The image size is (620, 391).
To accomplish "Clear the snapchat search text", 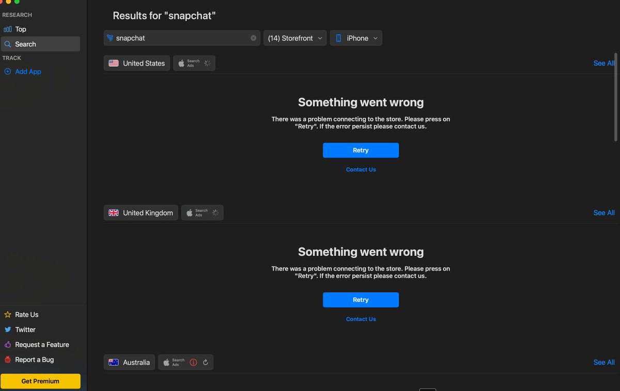I will [253, 38].
